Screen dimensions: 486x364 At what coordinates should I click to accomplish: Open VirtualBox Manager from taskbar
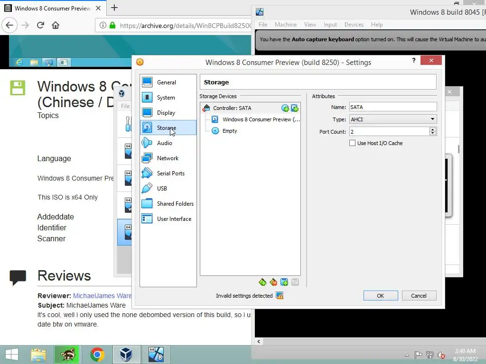[x=126, y=355]
